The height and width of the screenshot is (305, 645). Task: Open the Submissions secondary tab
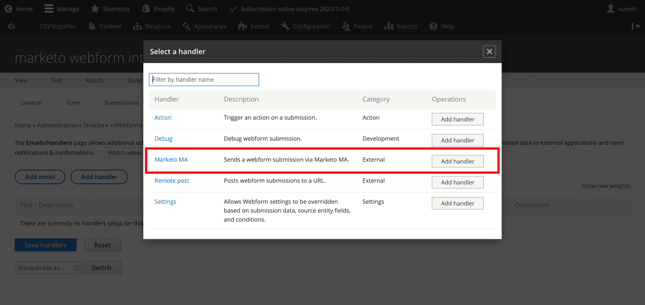[121, 103]
